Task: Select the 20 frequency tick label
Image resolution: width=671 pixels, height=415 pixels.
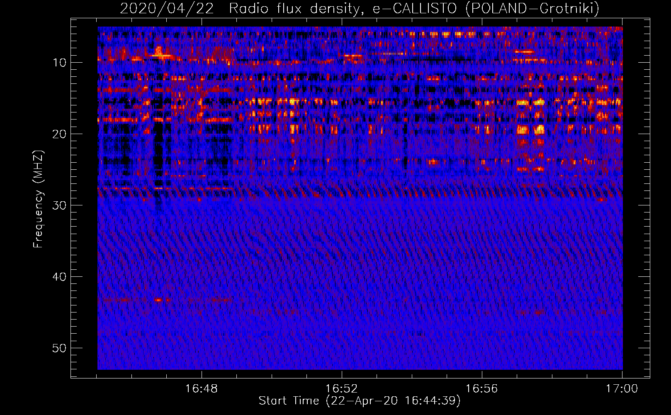Action: coord(59,134)
